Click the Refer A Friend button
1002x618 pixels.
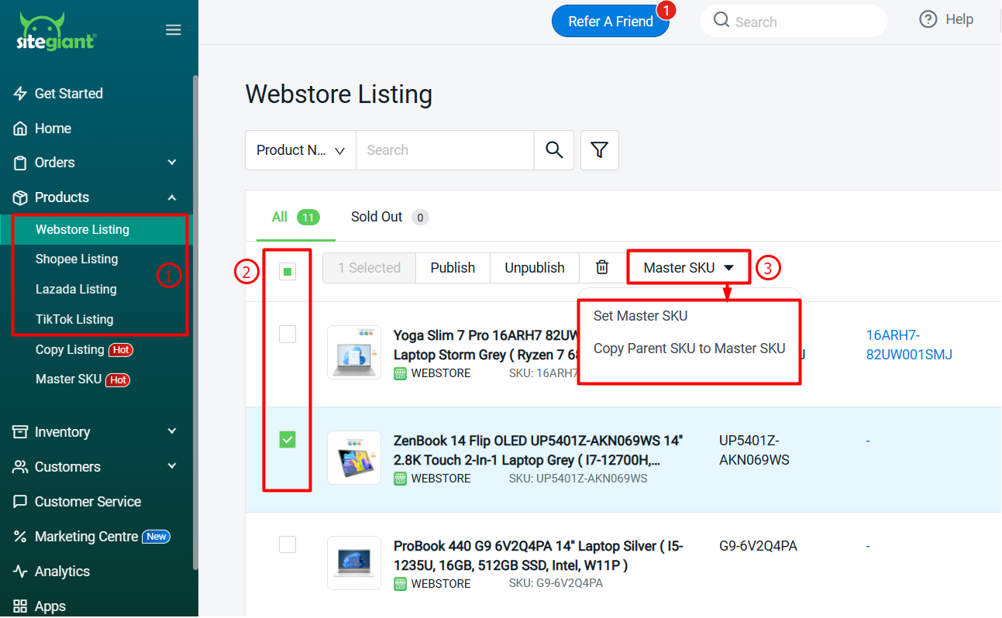(x=610, y=22)
